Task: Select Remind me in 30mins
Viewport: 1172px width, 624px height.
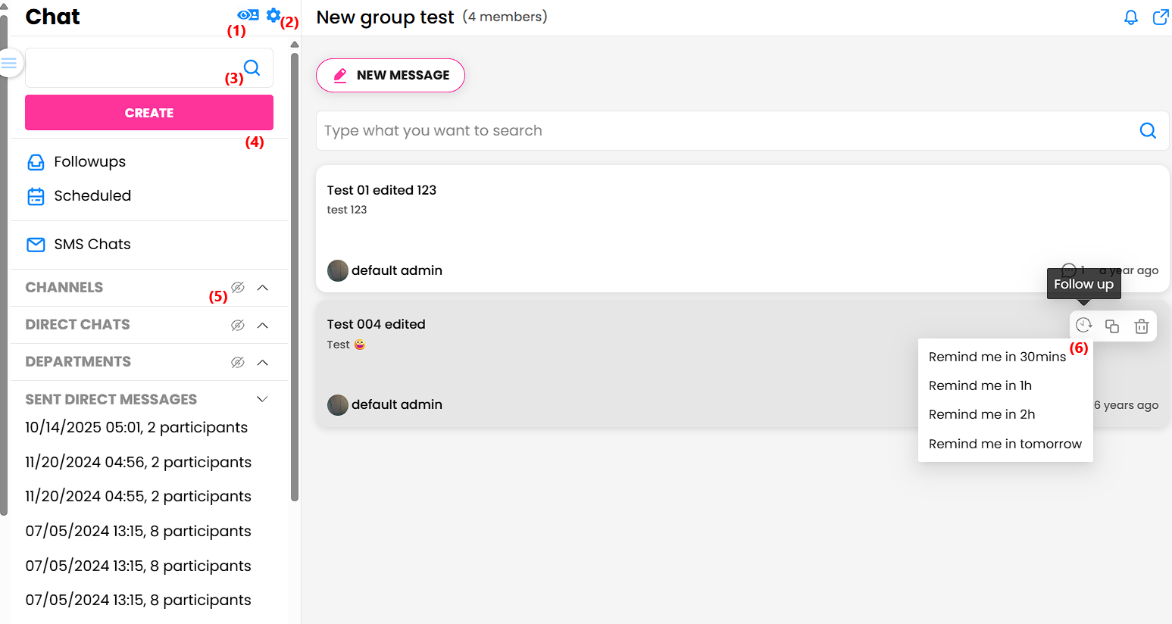Action: (997, 357)
